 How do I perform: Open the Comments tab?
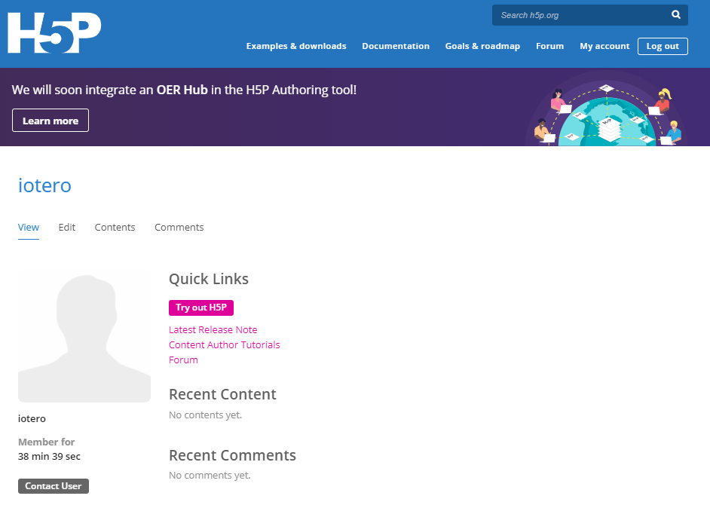click(x=179, y=227)
